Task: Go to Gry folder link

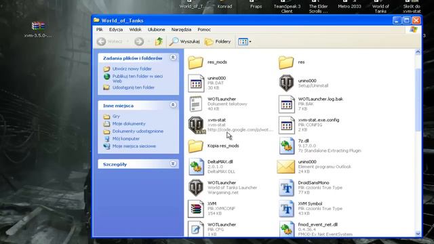Action: 116,116
